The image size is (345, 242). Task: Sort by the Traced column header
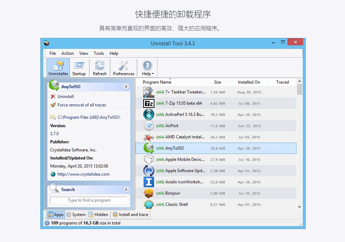coord(282,82)
